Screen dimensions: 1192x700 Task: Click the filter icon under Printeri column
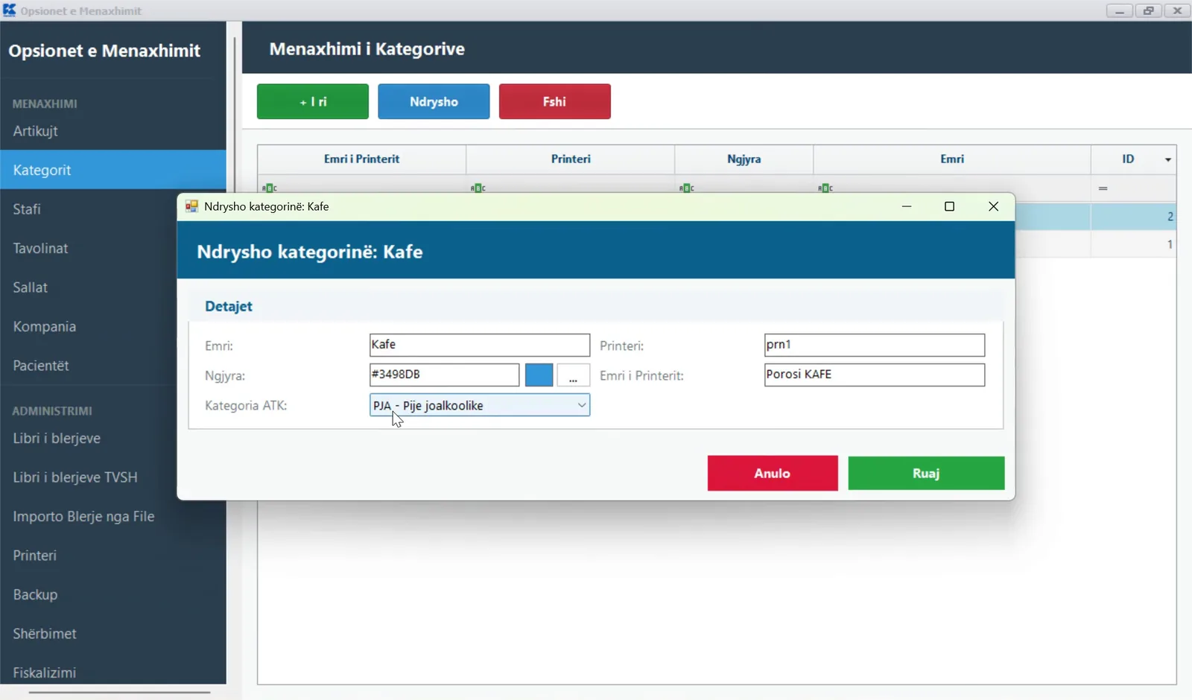click(x=478, y=188)
